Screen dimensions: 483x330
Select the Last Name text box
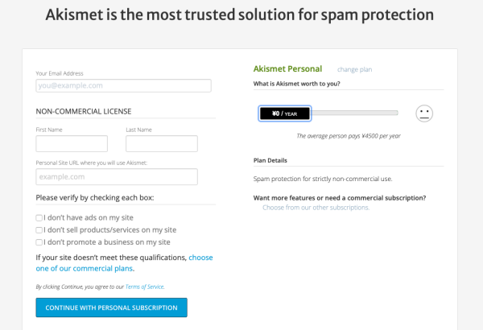(x=162, y=143)
